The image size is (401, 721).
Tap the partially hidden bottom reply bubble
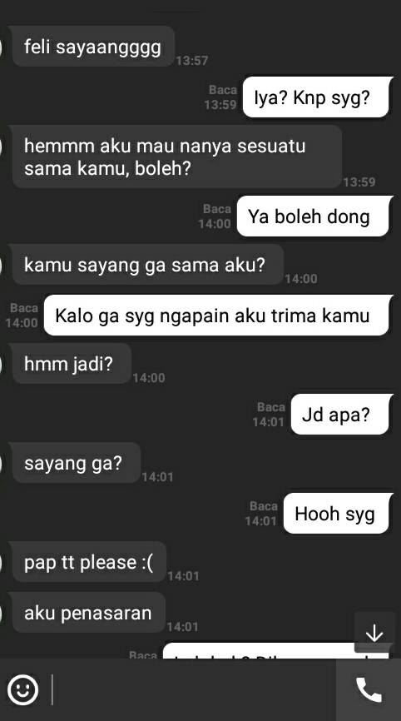[259, 650]
